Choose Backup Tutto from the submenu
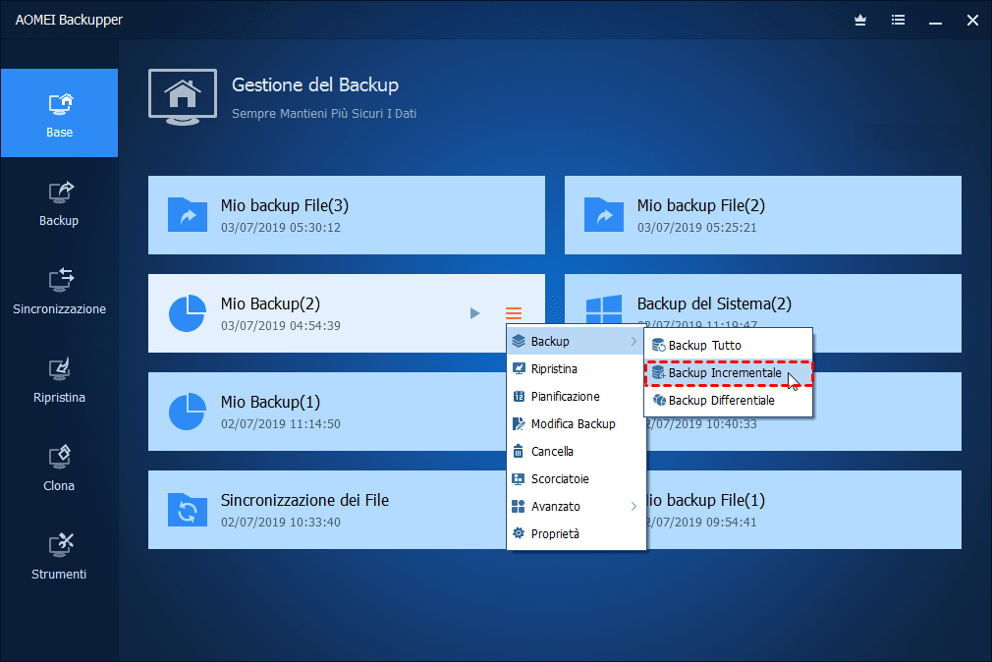992x662 pixels. [728, 346]
